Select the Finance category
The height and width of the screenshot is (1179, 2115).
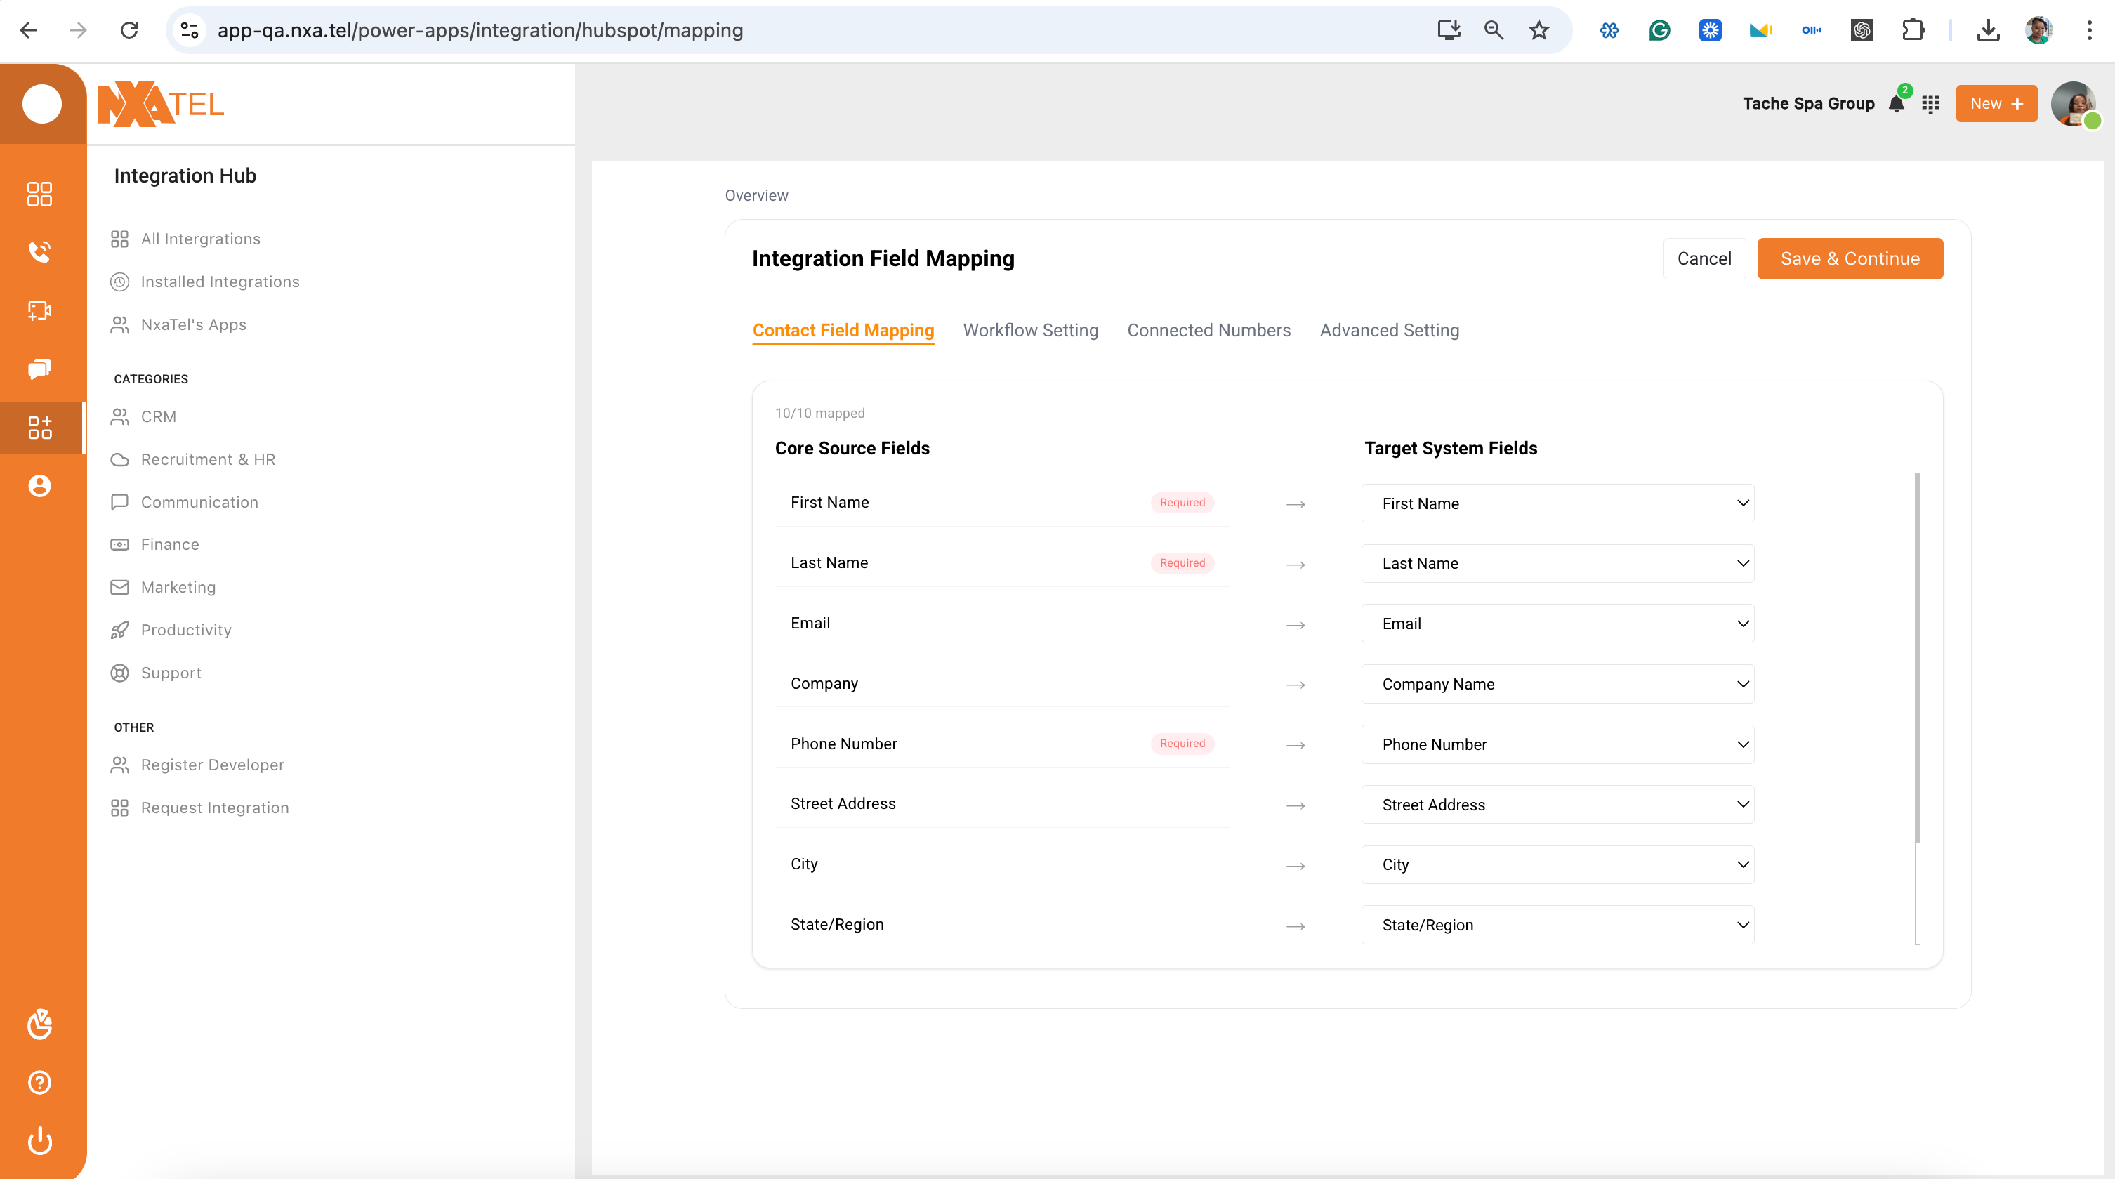(x=155, y=544)
